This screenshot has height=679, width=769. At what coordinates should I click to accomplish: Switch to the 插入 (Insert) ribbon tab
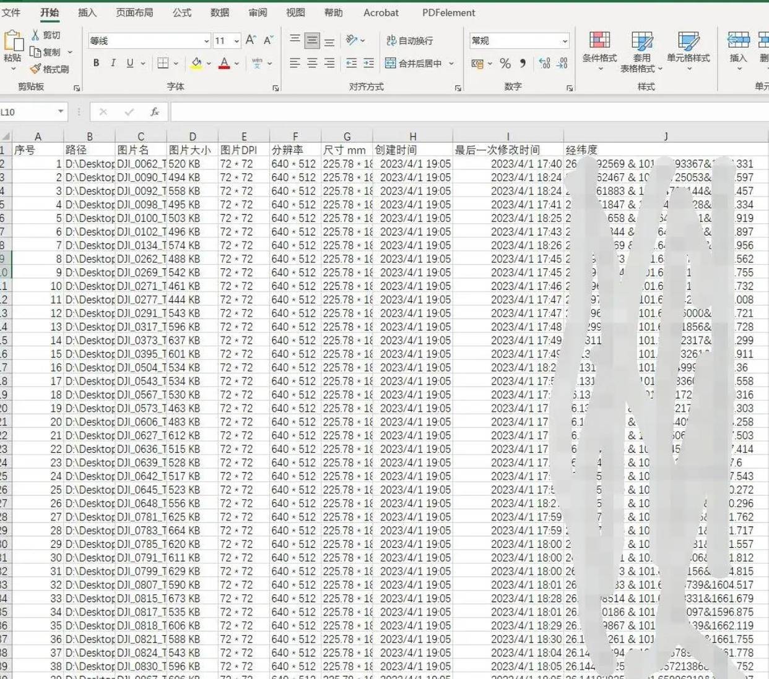(x=87, y=12)
